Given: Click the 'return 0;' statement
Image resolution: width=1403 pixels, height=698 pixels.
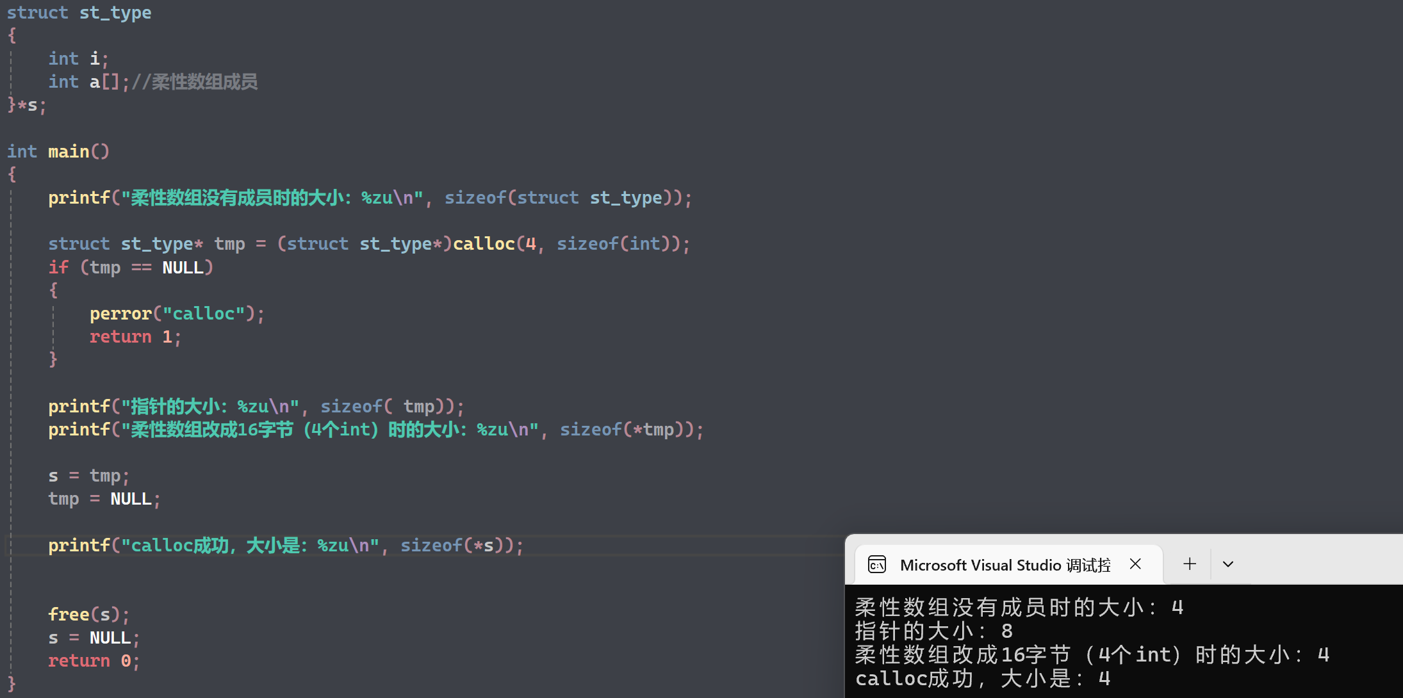Looking at the screenshot, I should point(93,661).
